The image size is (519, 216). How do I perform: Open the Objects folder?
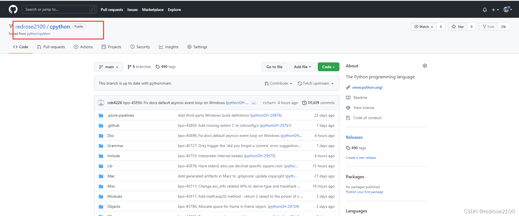point(114,206)
